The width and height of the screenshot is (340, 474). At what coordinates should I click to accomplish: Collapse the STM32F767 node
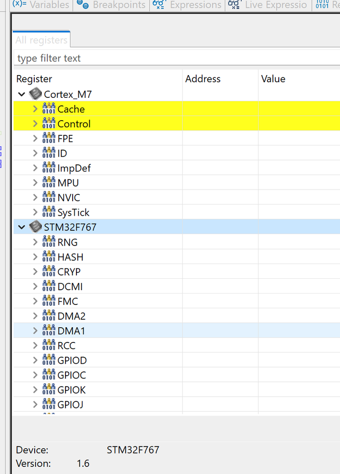pyautogui.click(x=21, y=227)
